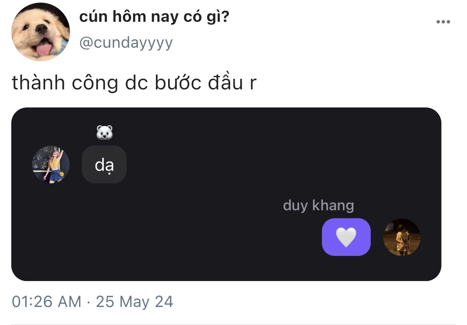The height and width of the screenshot is (325, 467).
Task: Open the purple heart message bubble
Action: pos(346,237)
